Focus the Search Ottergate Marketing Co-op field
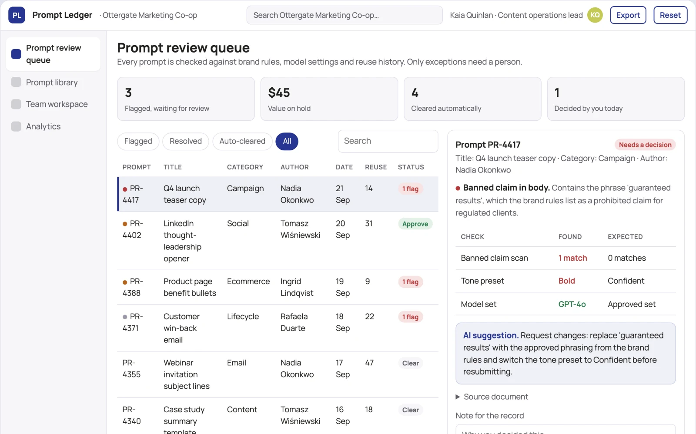 (x=345, y=15)
